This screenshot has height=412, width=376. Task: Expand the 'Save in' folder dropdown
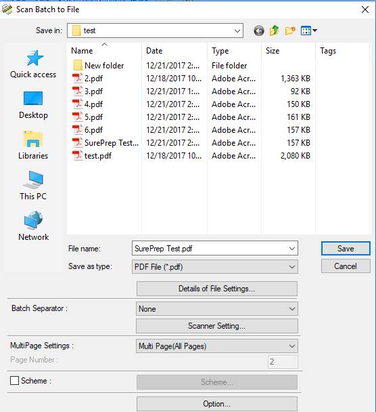(x=237, y=30)
